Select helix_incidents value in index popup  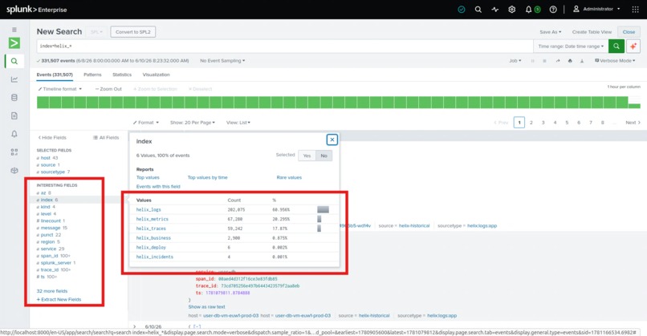click(x=155, y=257)
